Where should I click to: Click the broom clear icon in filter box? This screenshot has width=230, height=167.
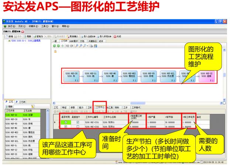coord(32,106)
